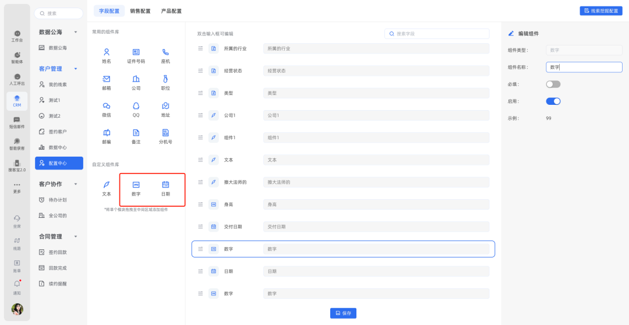Select the 座机 phone component
The height and width of the screenshot is (325, 629).
pyautogui.click(x=165, y=52)
